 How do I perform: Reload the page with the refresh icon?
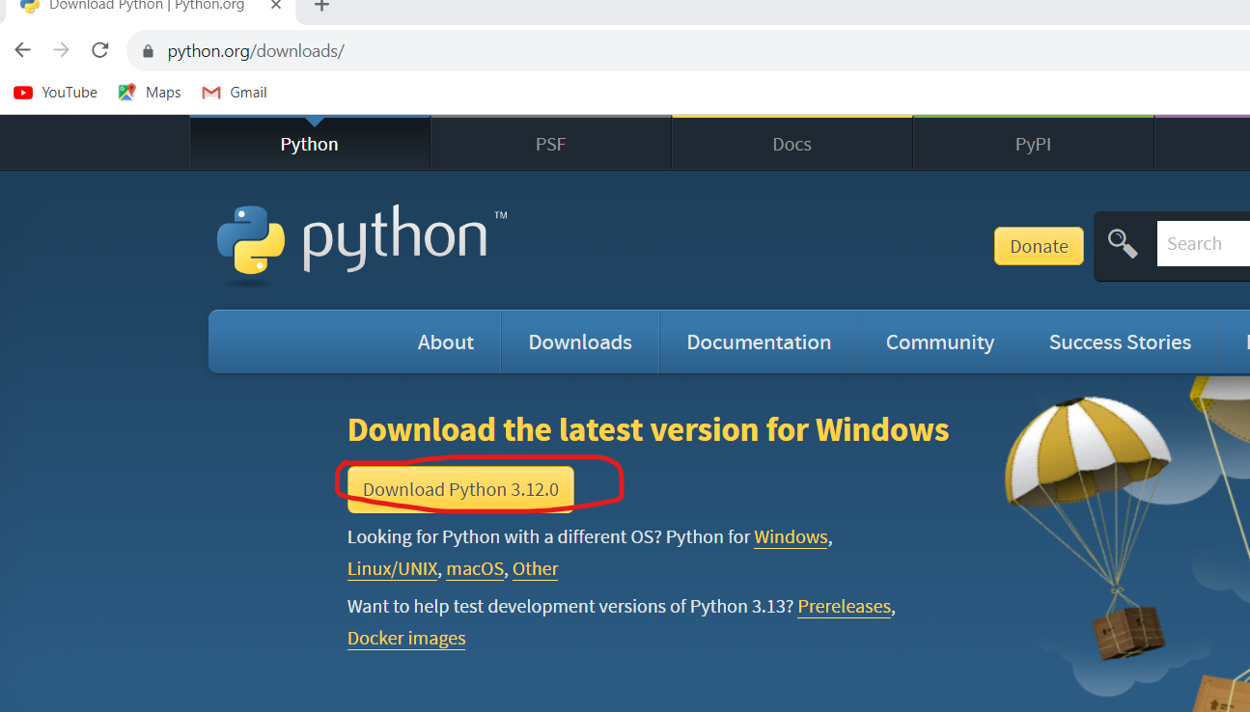pyautogui.click(x=100, y=50)
